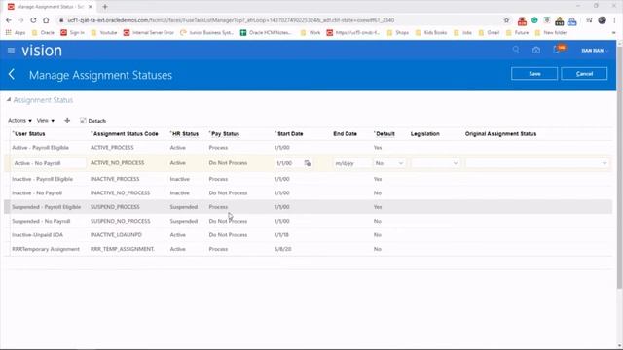Open the Youtube bookmark
Image resolution: width=623 pixels, height=350 pixels.
point(104,32)
